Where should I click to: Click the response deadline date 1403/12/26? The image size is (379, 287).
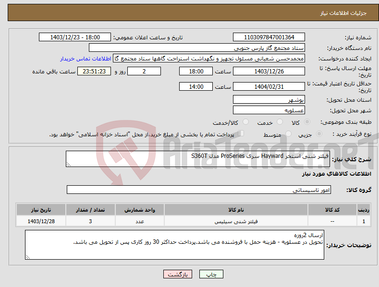[x=269, y=71]
